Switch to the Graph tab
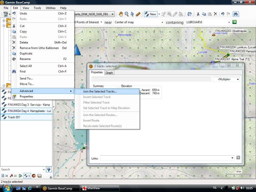This screenshot has height=192, width=256. point(109,72)
